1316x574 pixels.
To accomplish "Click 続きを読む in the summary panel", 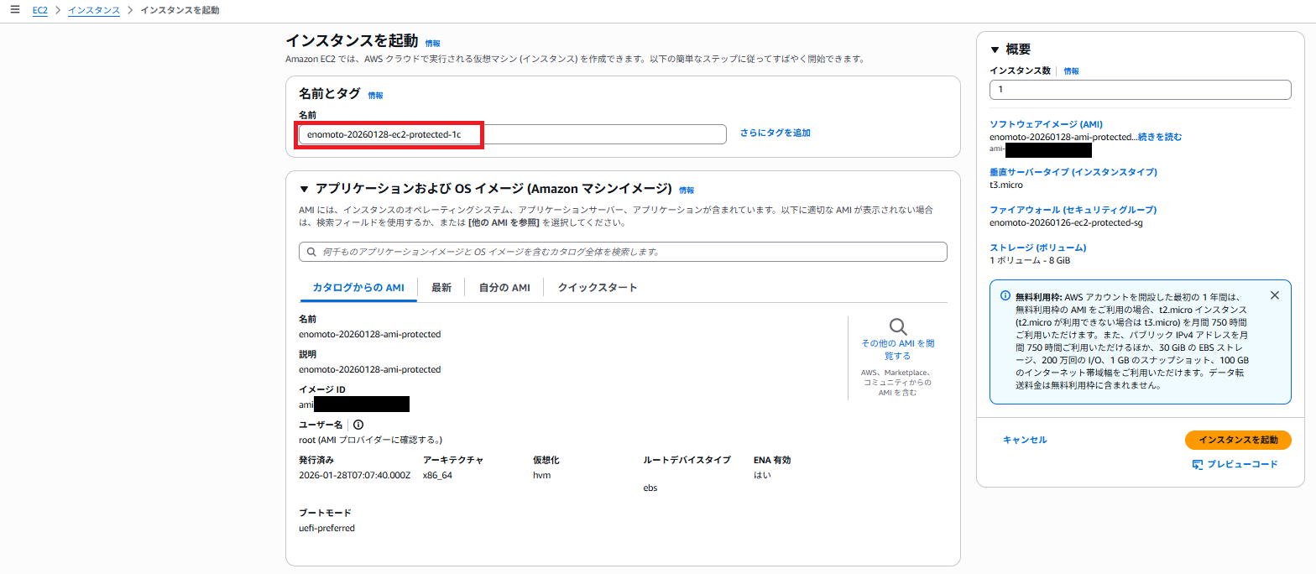I will [x=1159, y=137].
